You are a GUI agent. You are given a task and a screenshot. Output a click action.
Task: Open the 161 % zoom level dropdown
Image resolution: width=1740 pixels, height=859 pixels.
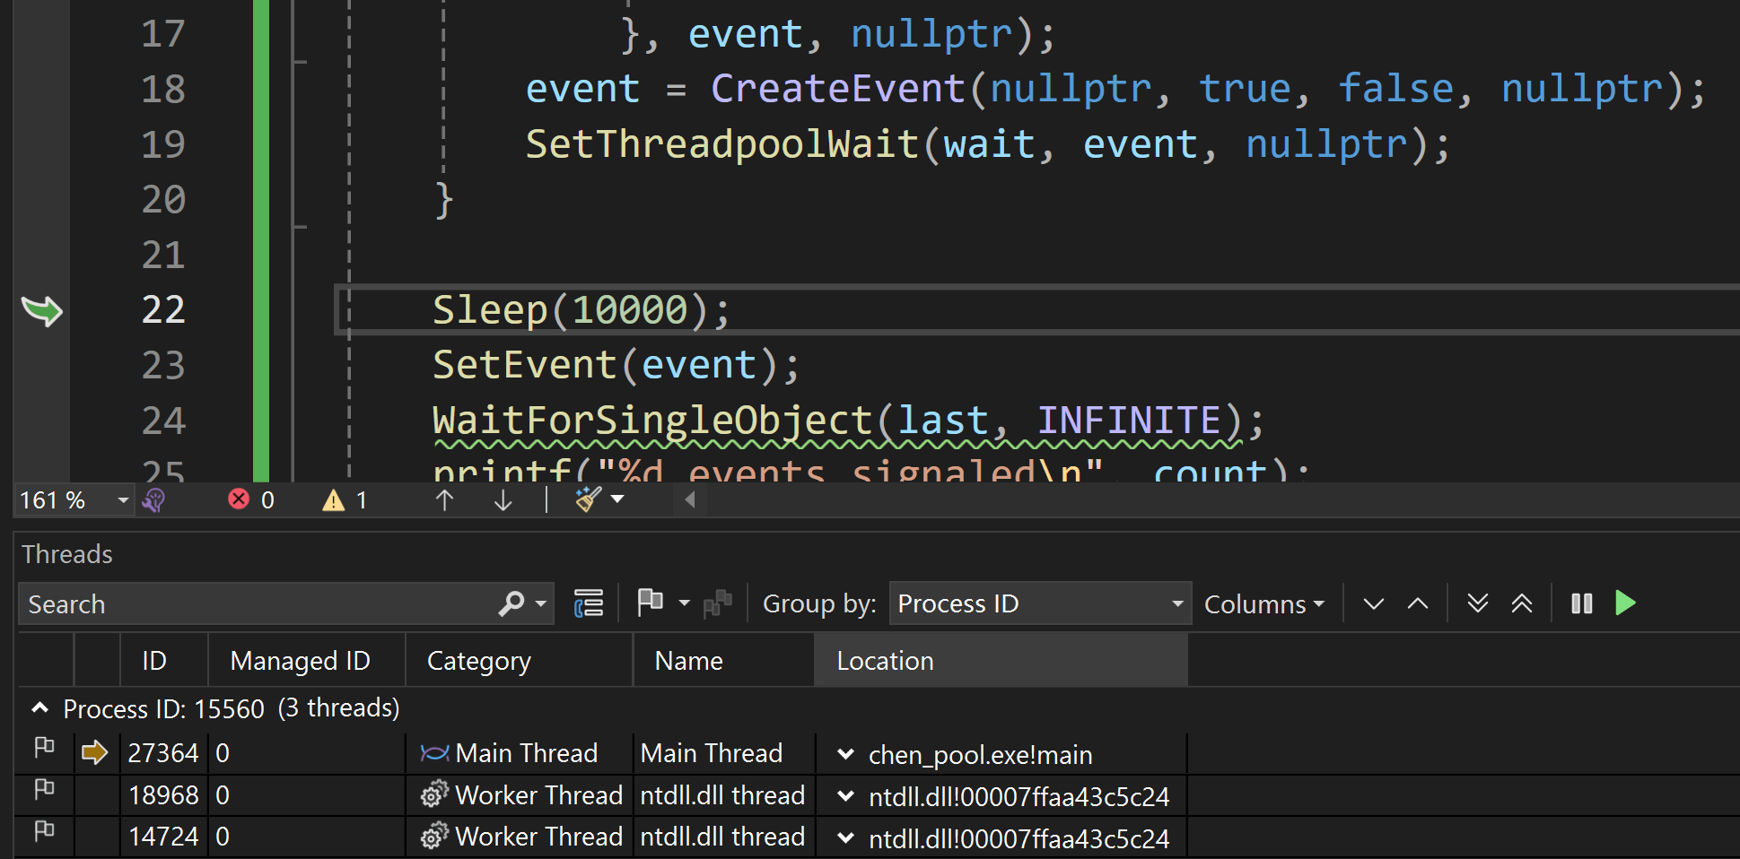pos(123,500)
